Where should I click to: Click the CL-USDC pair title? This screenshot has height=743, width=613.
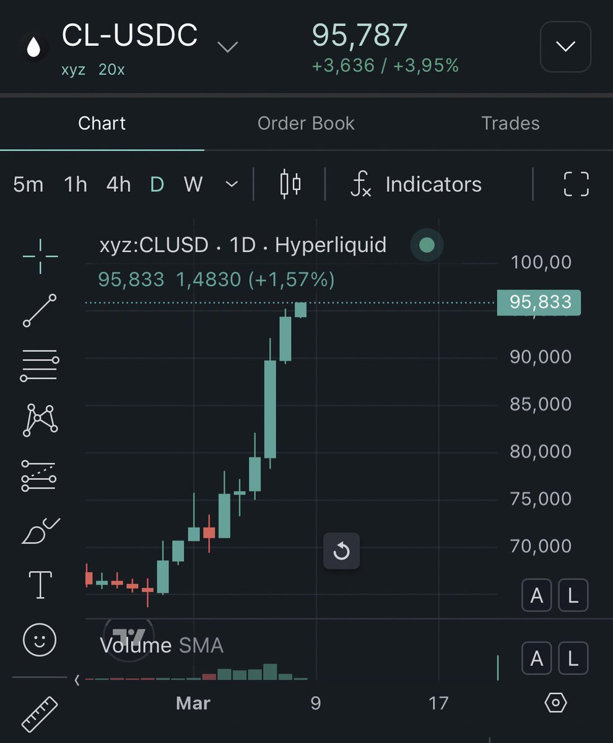pos(129,35)
